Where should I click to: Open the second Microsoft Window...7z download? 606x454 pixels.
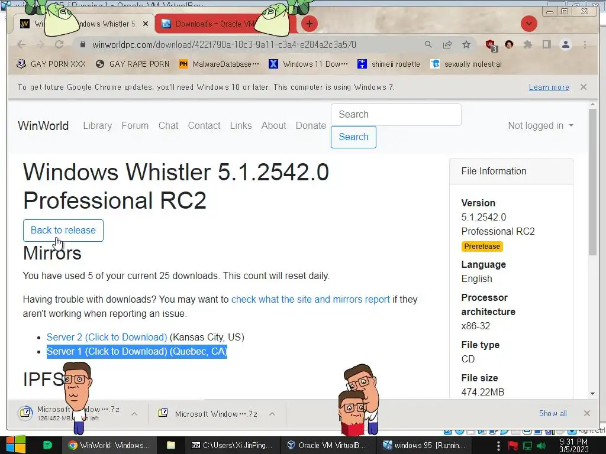tap(209, 414)
